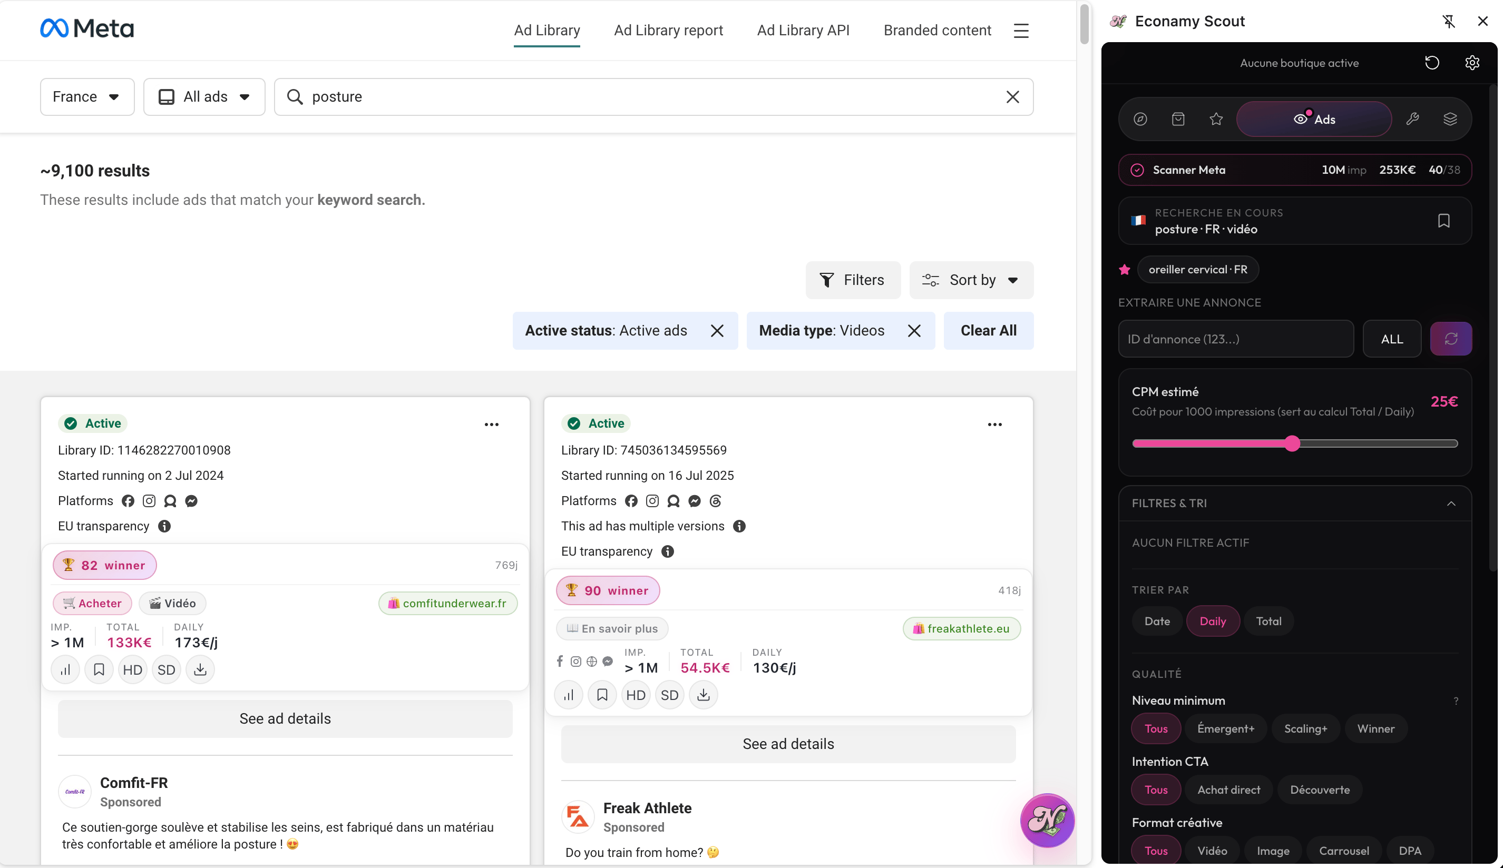The image size is (1503, 868).
Task: Select Tous under Niveau minimum
Action: [x=1156, y=729]
